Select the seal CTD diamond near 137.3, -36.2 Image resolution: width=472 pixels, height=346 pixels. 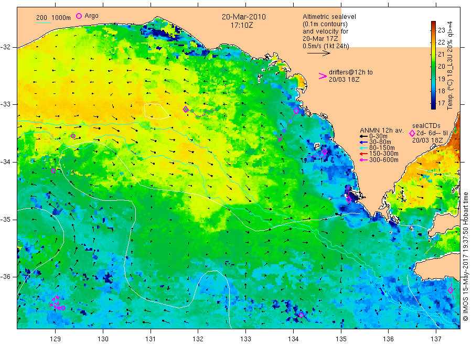click(x=450, y=290)
